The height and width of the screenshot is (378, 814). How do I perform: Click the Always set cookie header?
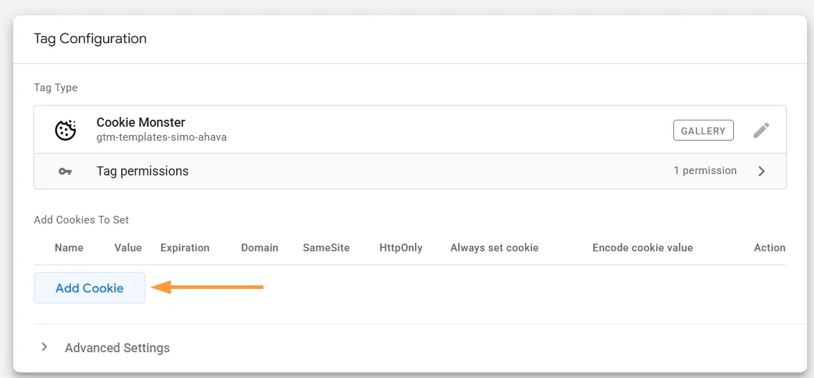(494, 248)
